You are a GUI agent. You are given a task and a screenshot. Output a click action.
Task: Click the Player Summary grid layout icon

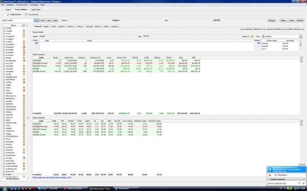pos(301,61)
